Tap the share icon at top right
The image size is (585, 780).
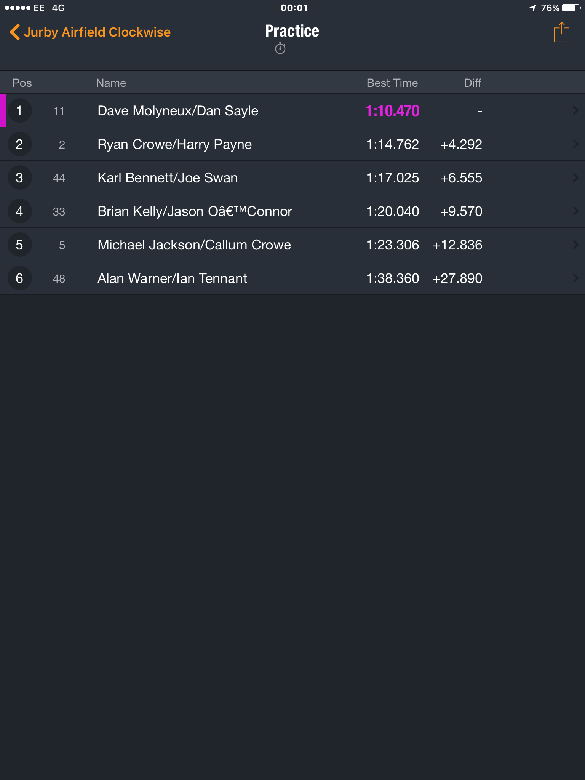coord(561,32)
